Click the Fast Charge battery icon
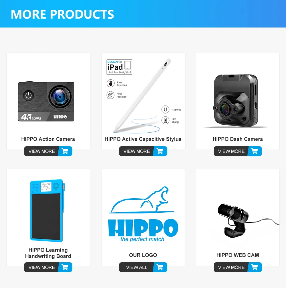Screen dimensions: 286x288 (x=165, y=120)
